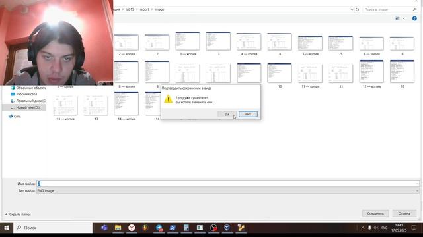Cancel the save dialog with Отмена
This screenshot has width=423, height=237.
pyautogui.click(x=404, y=213)
